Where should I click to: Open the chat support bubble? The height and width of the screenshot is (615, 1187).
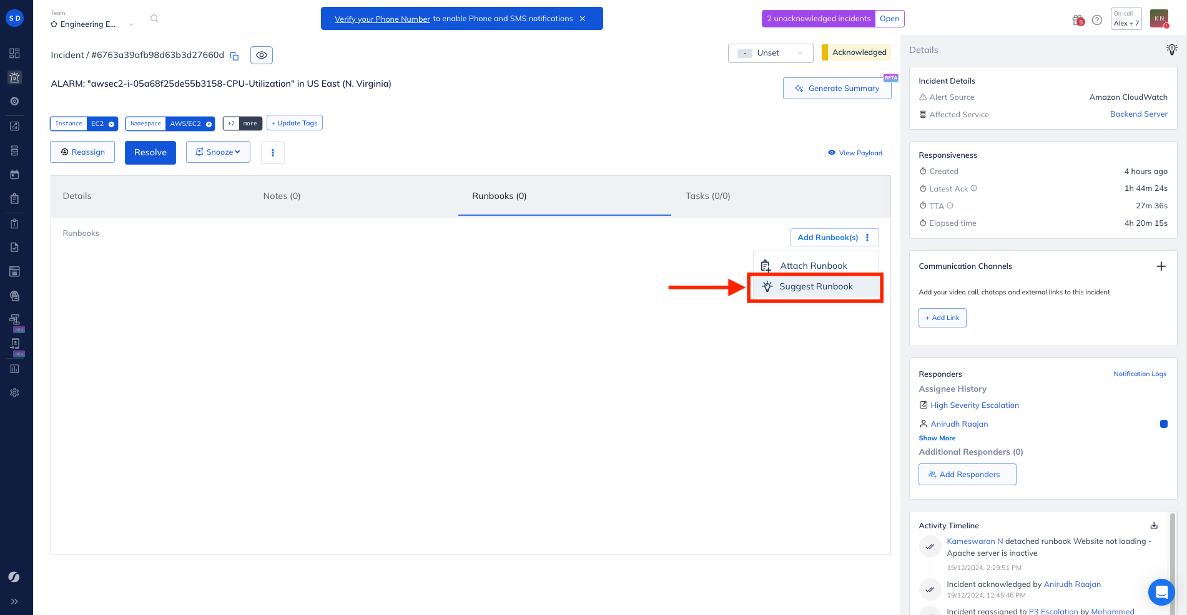pos(1161,592)
